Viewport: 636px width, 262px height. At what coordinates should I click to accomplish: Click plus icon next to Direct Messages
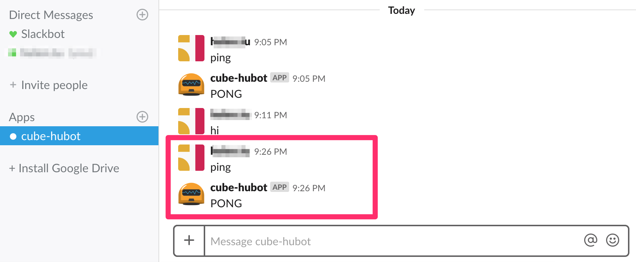[142, 15]
